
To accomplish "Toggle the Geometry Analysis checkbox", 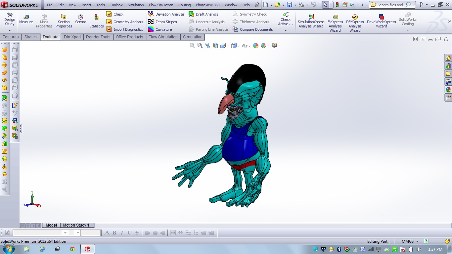I will coord(109,22).
